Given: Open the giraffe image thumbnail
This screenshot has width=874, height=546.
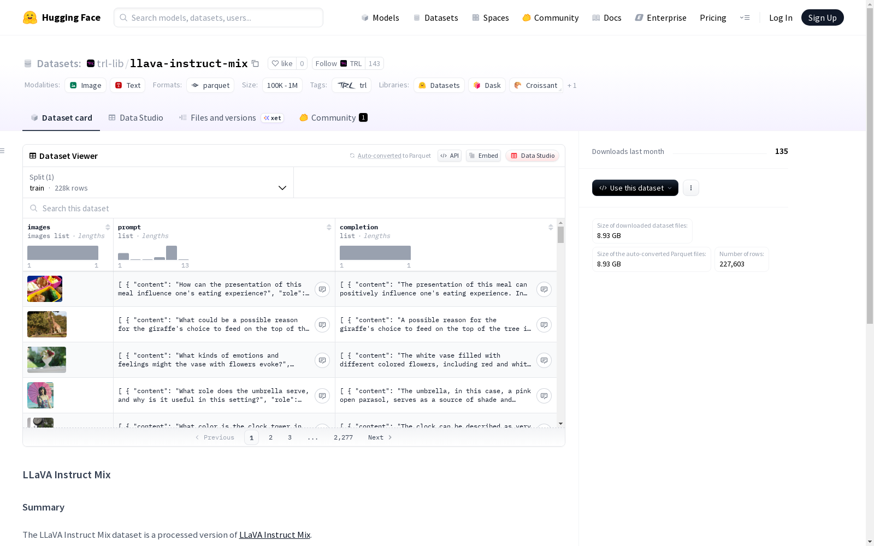Looking at the screenshot, I should click(x=47, y=324).
